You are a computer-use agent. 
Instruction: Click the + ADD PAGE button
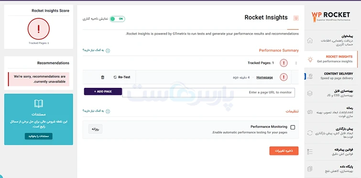point(103,92)
